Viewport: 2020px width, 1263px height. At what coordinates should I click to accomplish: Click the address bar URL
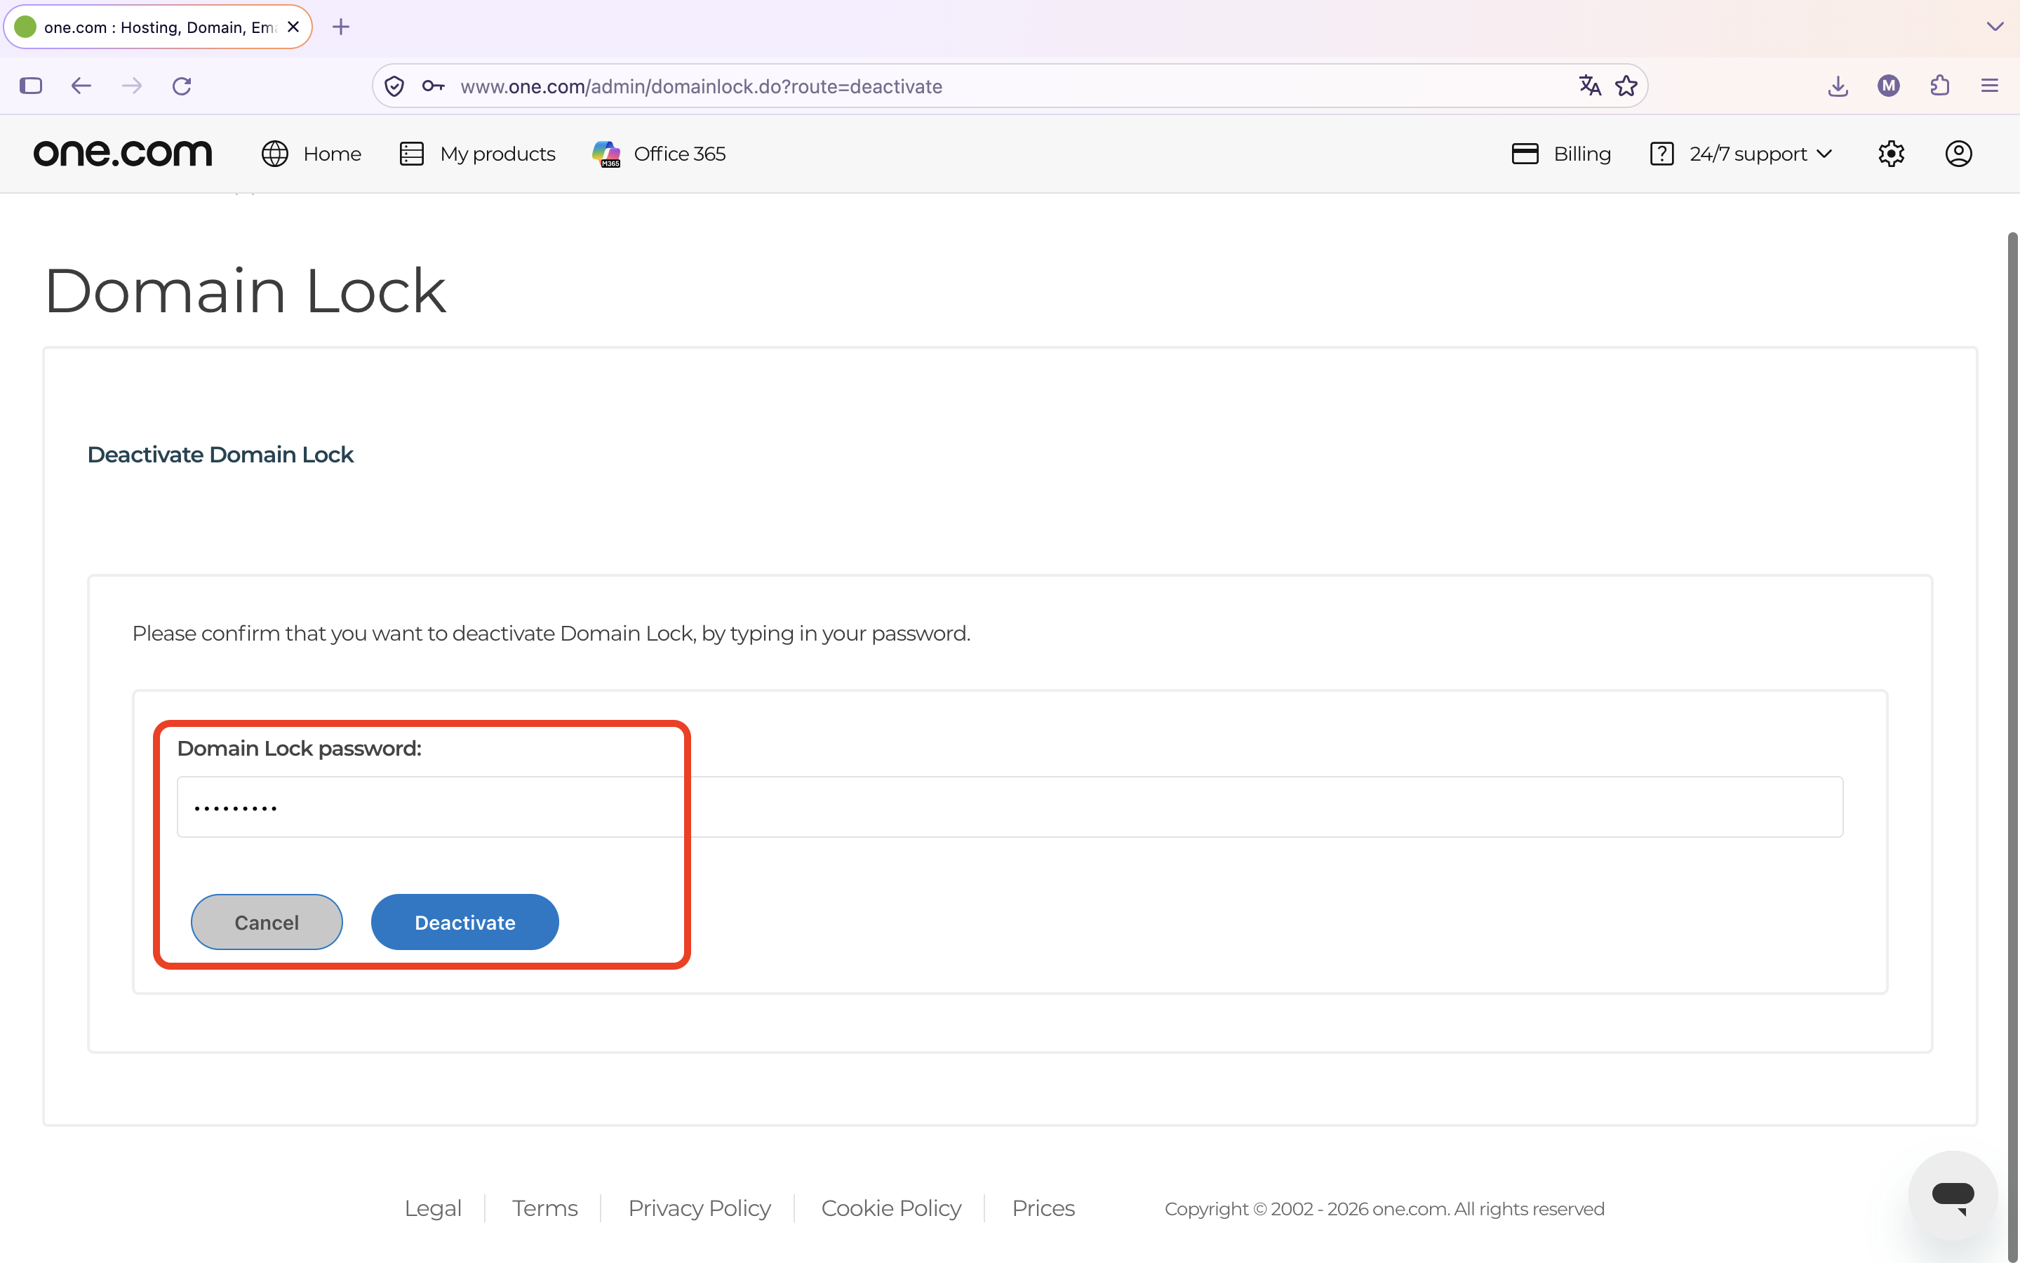click(702, 86)
